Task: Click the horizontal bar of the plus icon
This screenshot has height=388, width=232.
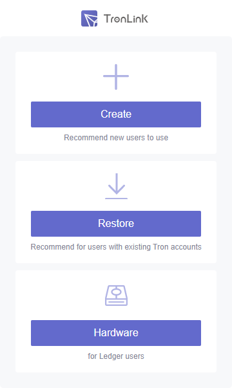Action: tap(116, 76)
